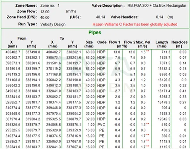190x149 pixels.
Task: Click the length cell 15478.3
Action: 164,102
